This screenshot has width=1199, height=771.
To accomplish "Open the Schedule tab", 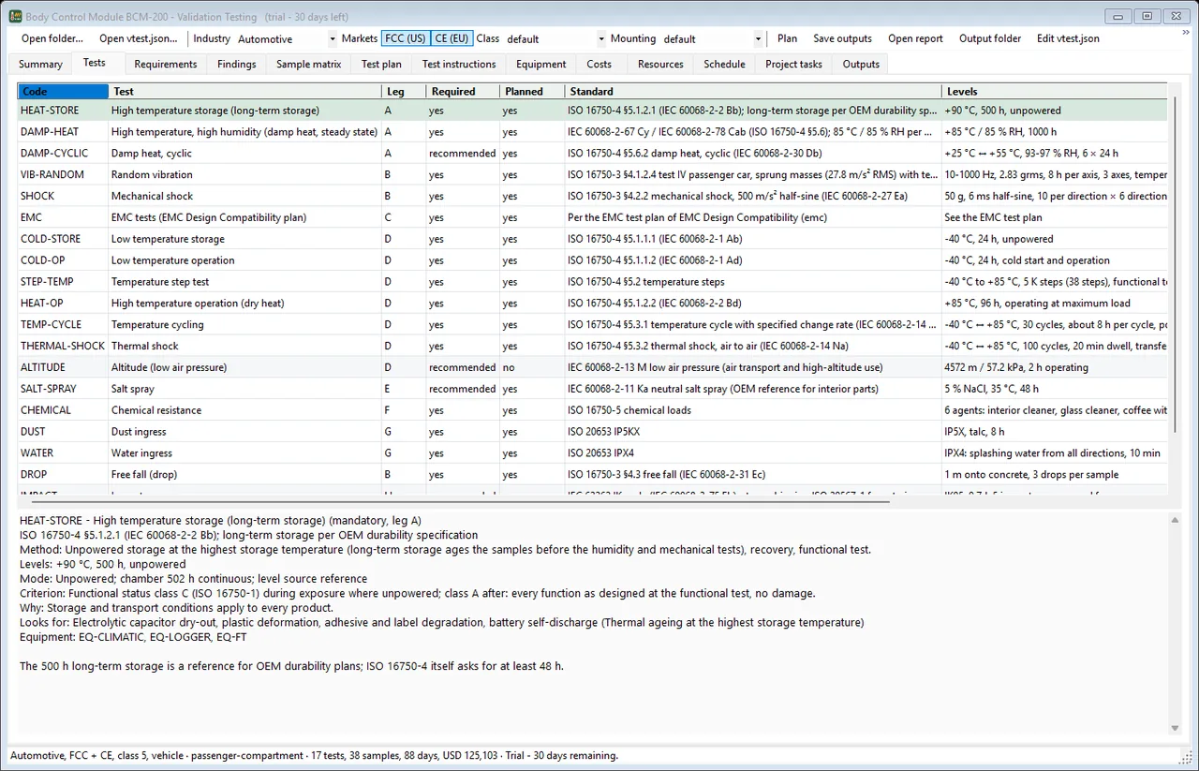I will [725, 65].
